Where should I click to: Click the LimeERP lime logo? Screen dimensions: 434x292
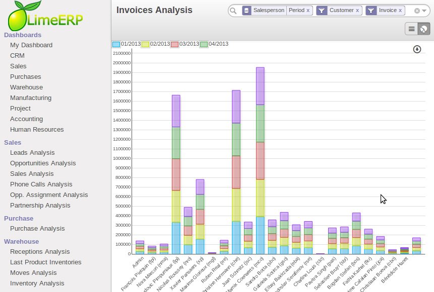click(x=45, y=16)
